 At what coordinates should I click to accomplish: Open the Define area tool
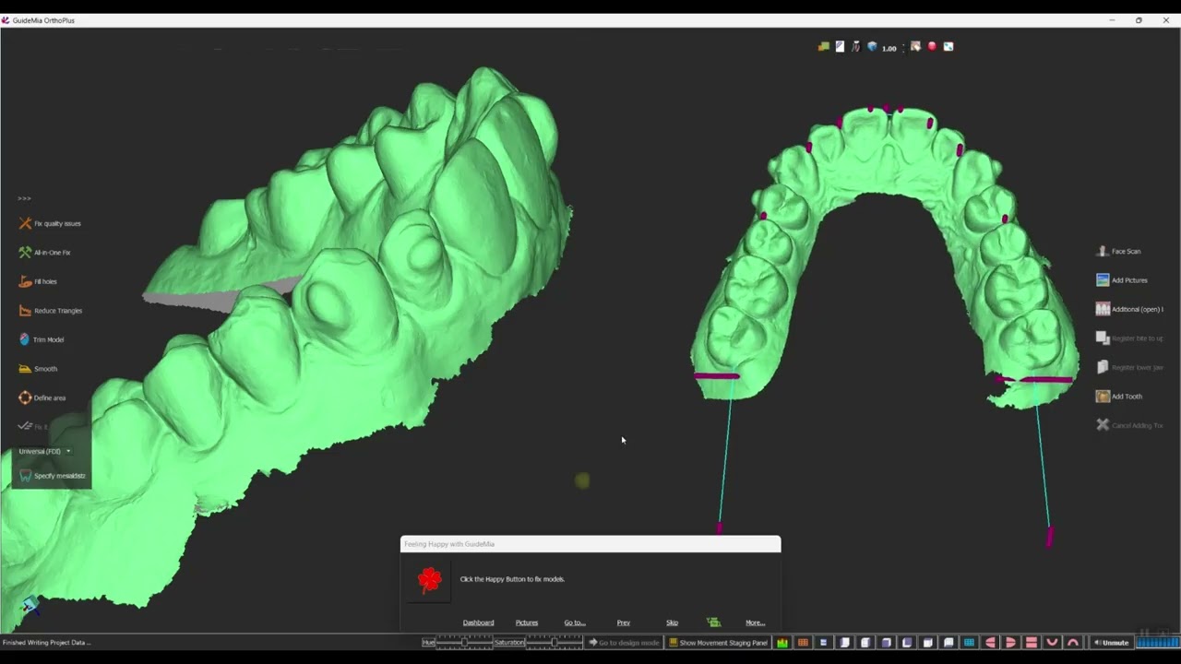(x=42, y=397)
